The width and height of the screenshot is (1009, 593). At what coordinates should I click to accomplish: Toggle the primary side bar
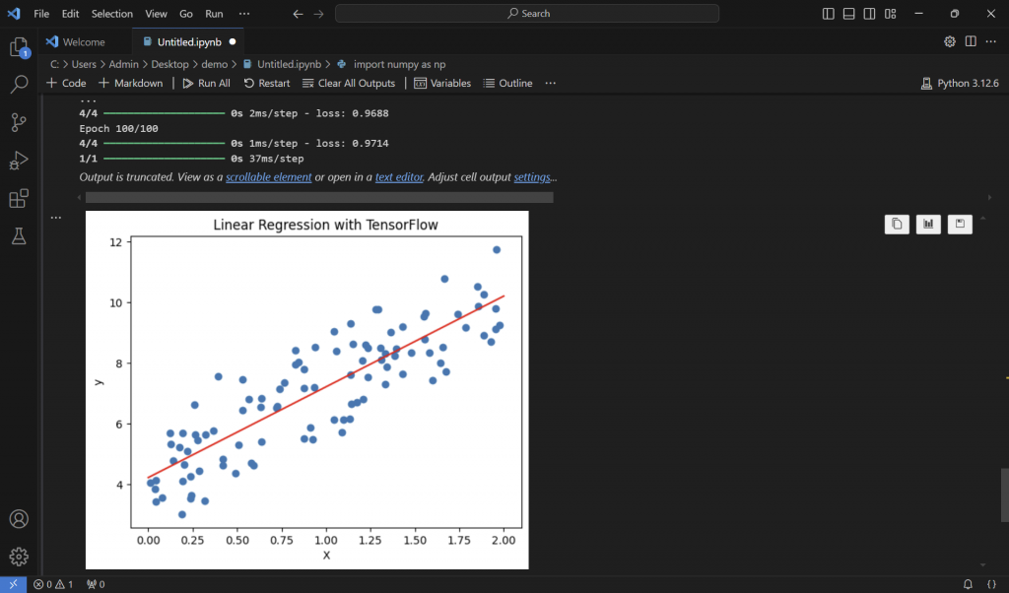pos(829,14)
